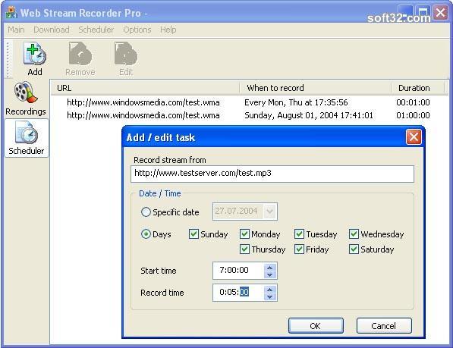Increase Start time with up arrow
Viewport: 453px width, 348px height.
pos(270,267)
